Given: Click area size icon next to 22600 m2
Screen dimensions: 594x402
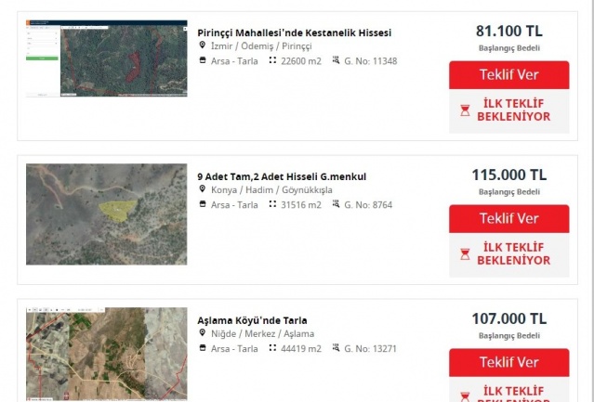Looking at the screenshot, I should (272, 60).
